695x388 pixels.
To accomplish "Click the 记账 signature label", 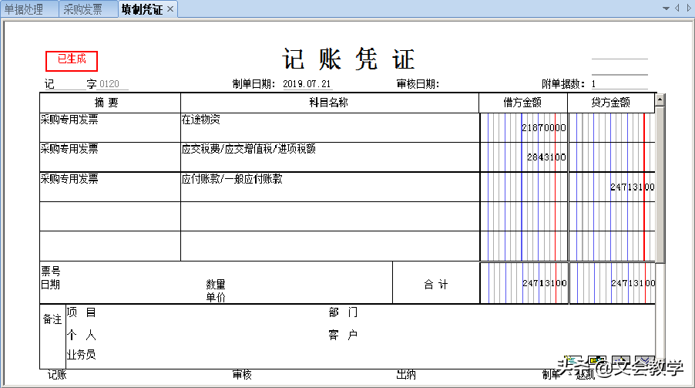I will 57,375.
